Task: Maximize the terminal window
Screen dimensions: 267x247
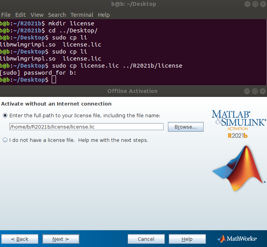Action: click(x=255, y=4)
